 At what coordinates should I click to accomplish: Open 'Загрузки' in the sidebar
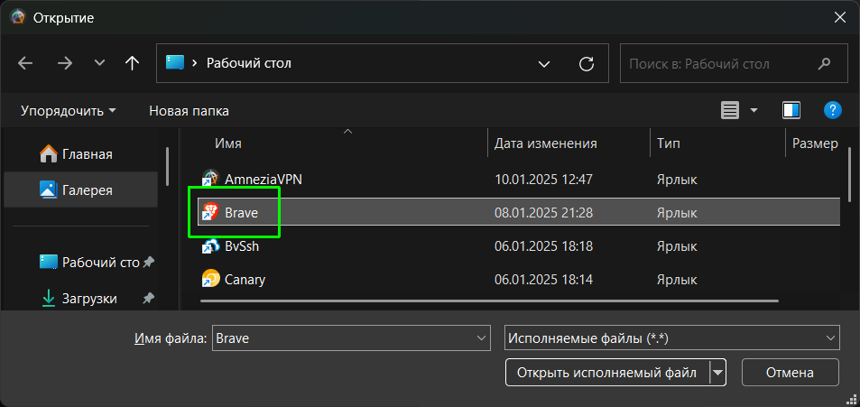[80, 299]
